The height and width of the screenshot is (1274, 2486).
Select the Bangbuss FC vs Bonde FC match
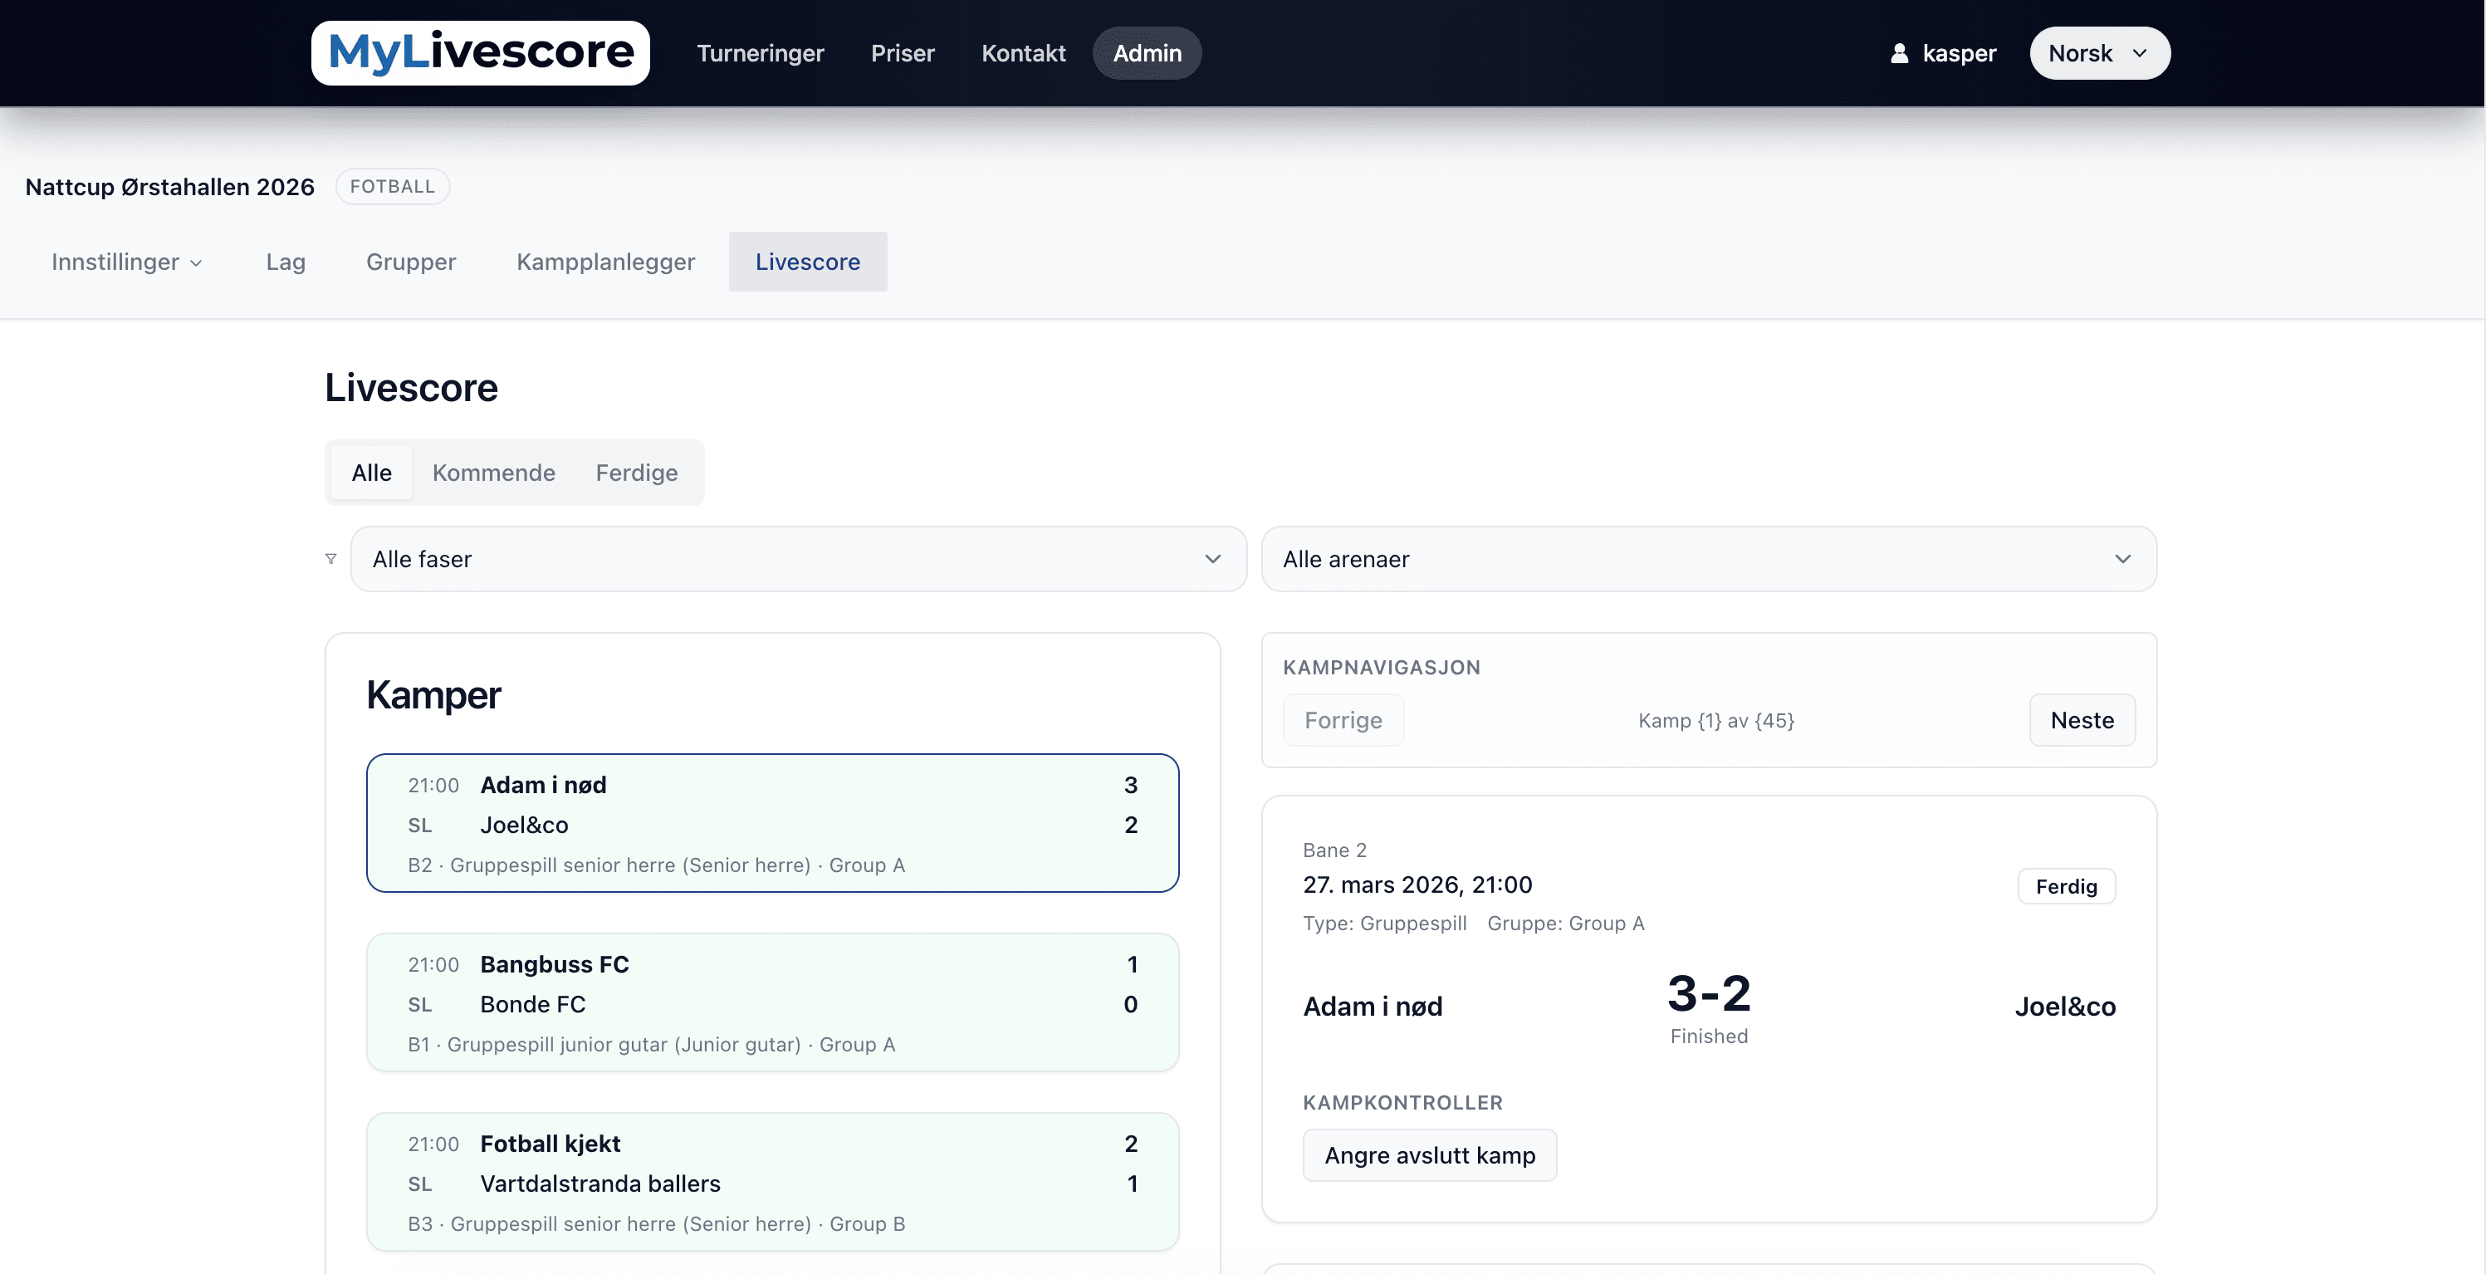click(772, 1002)
